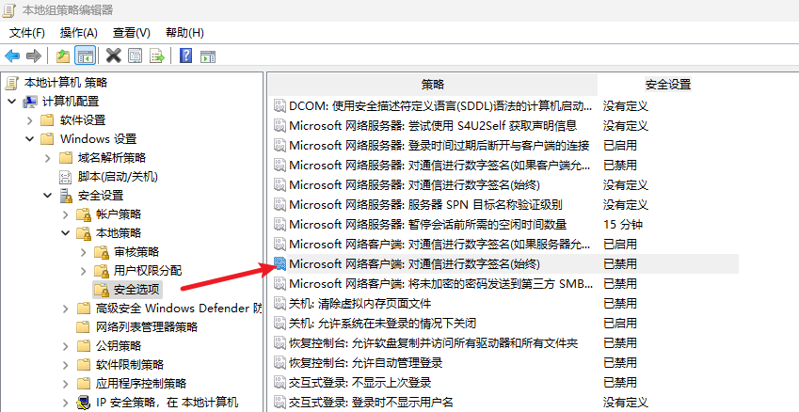Expand the 帐户策略 node

[x=65, y=214]
